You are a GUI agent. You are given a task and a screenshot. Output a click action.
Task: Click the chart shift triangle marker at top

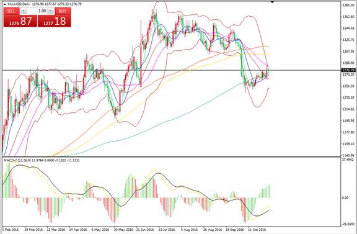coord(272,2)
